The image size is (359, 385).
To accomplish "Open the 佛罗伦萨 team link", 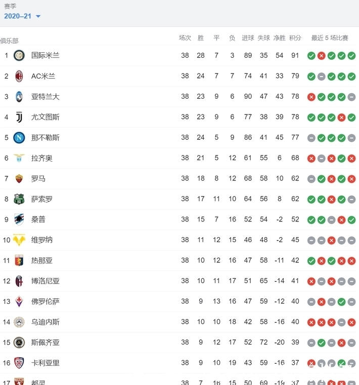I will pyautogui.click(x=46, y=301).
